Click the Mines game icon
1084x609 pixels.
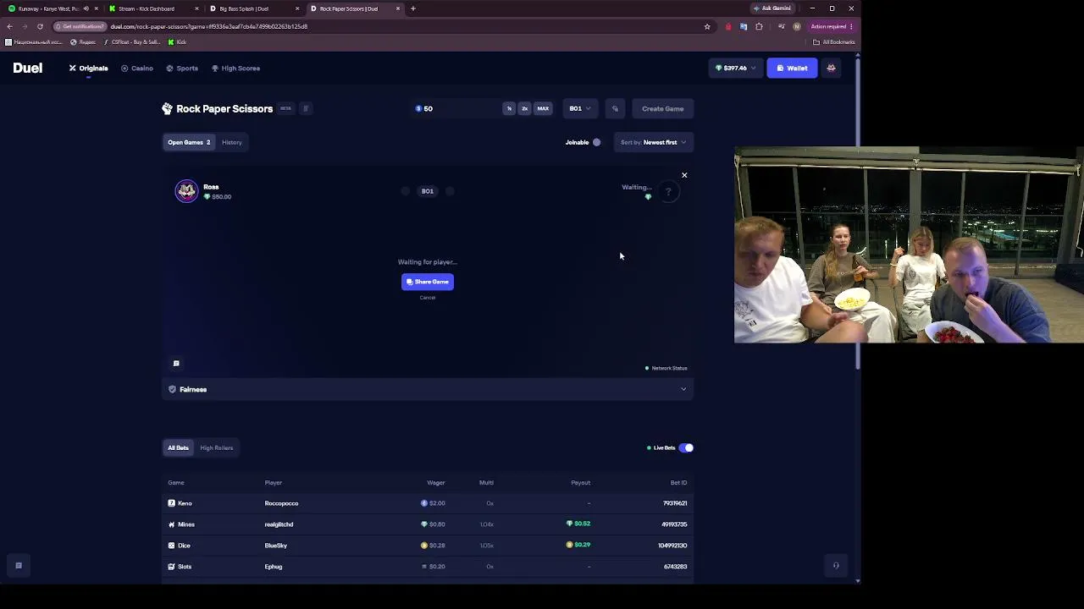click(171, 524)
